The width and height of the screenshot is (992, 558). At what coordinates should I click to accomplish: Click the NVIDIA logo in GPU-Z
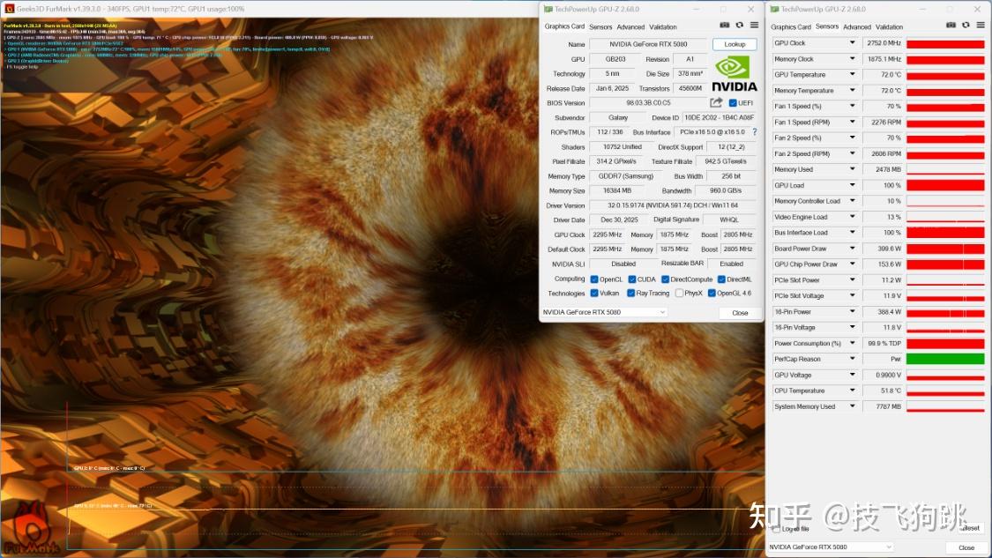(734, 74)
